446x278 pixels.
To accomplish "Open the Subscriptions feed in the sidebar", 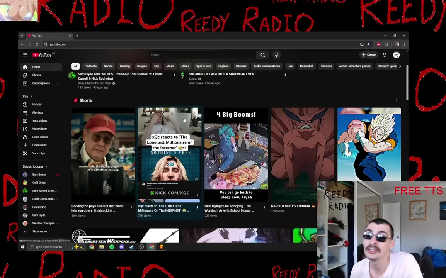I will 41,83.
